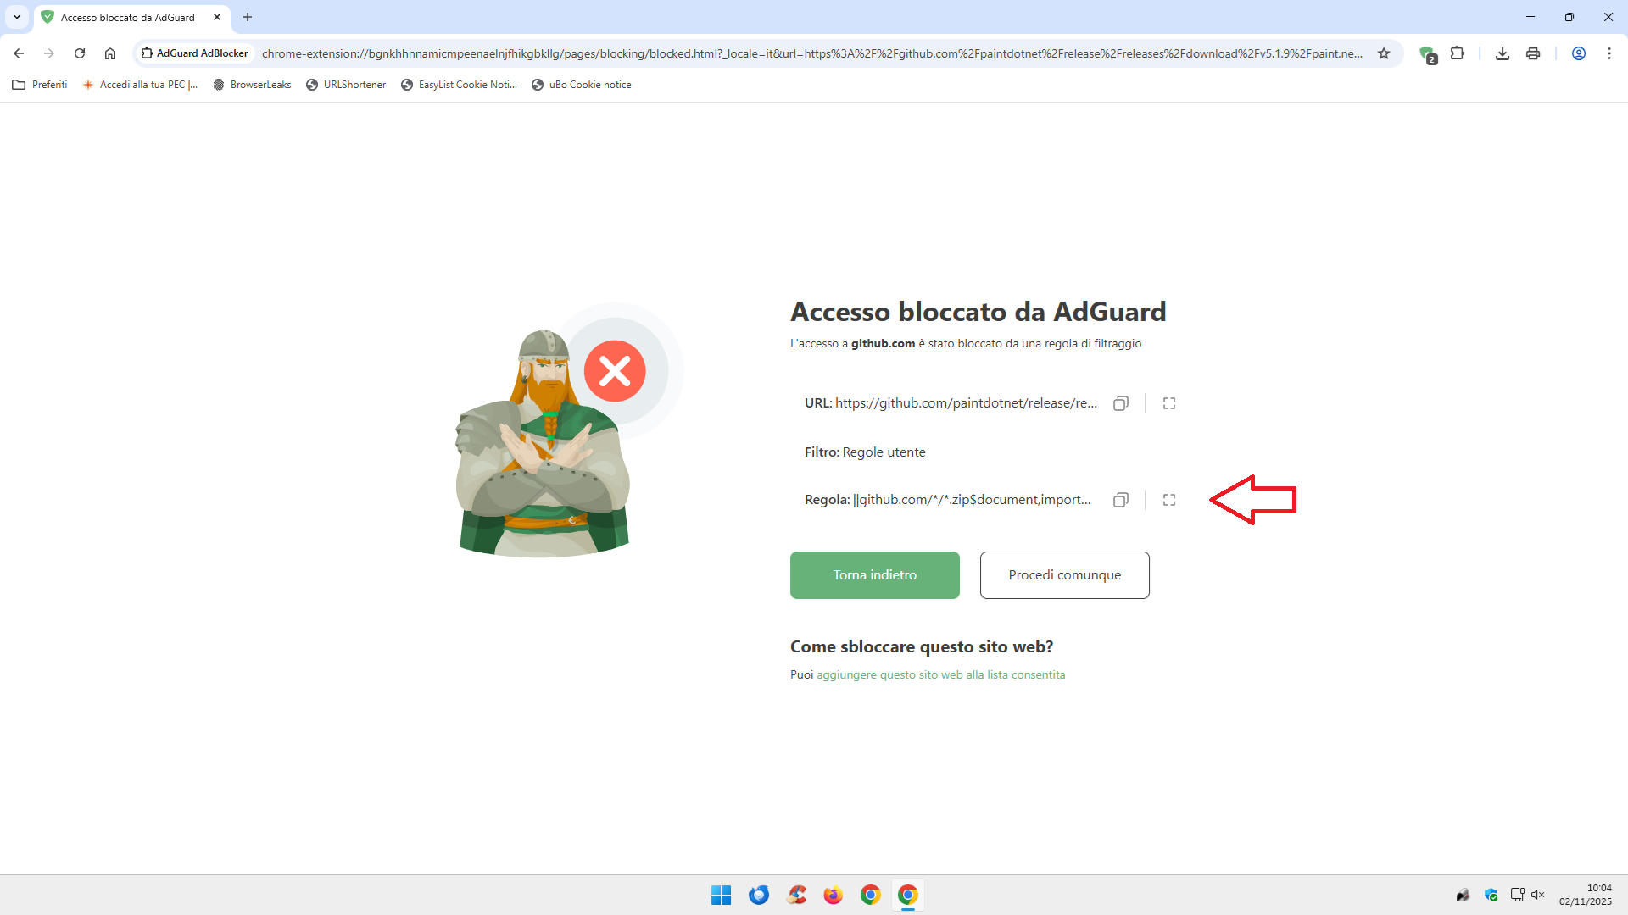Screen dimensions: 1628x915
Task: Open the Windows Start menu
Action: 722,895
